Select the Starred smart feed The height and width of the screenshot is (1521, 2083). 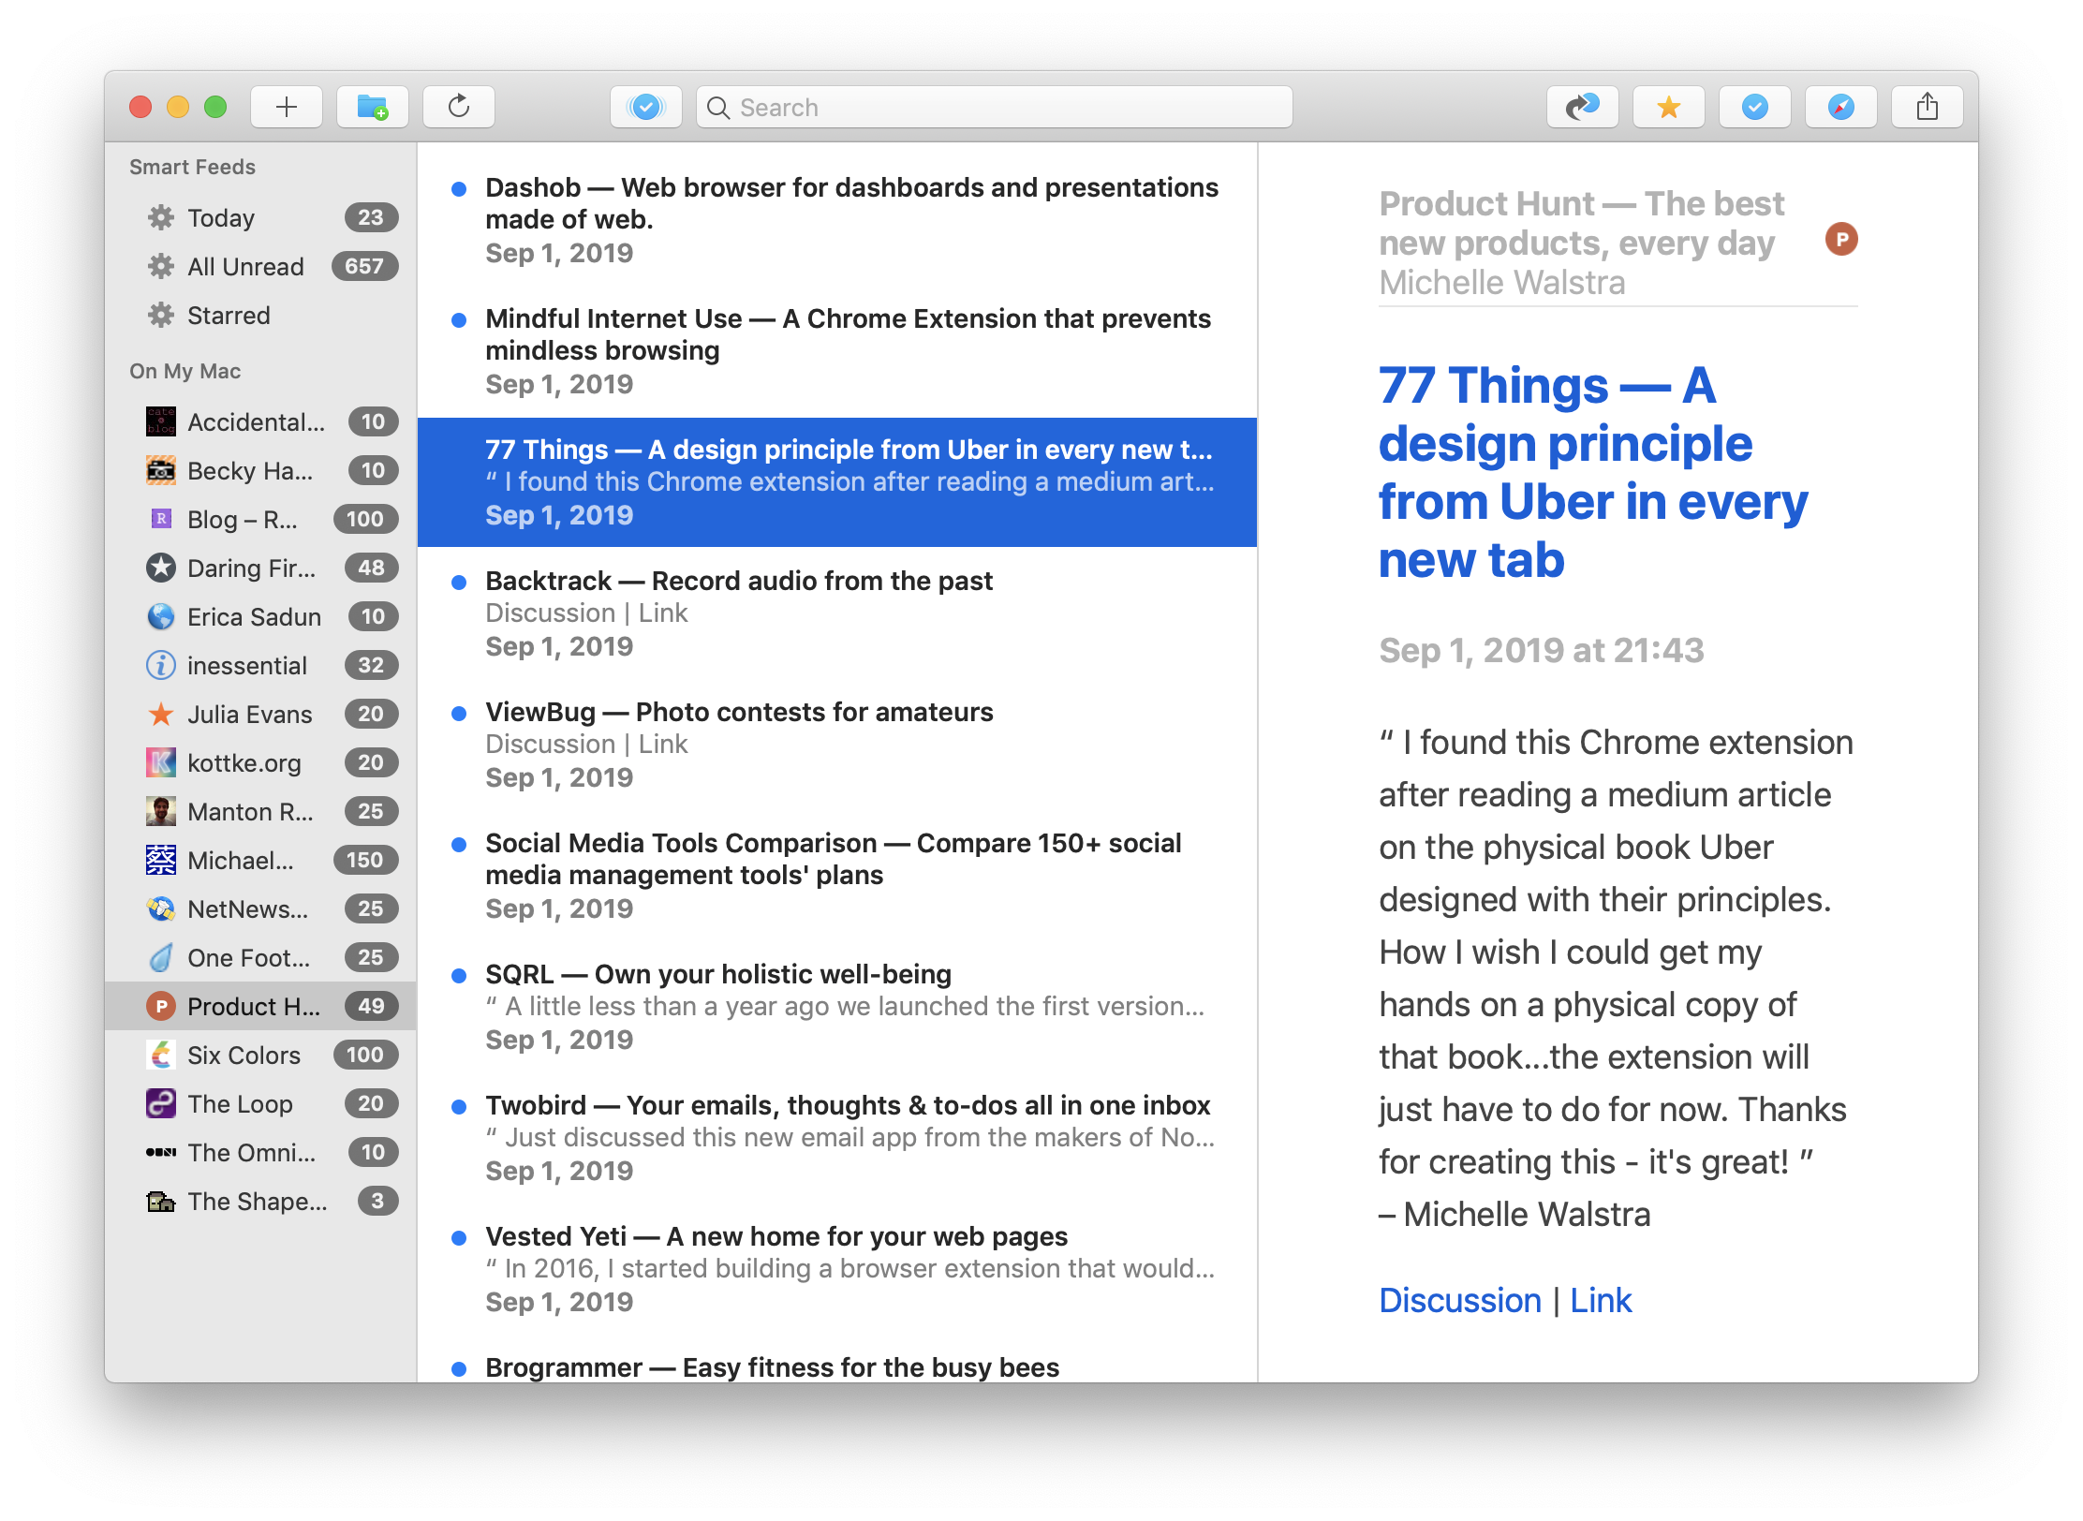coord(228,315)
